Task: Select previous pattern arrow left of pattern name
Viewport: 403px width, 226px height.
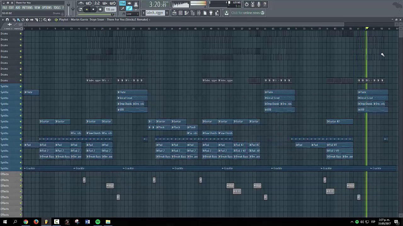Action: (x=143, y=13)
